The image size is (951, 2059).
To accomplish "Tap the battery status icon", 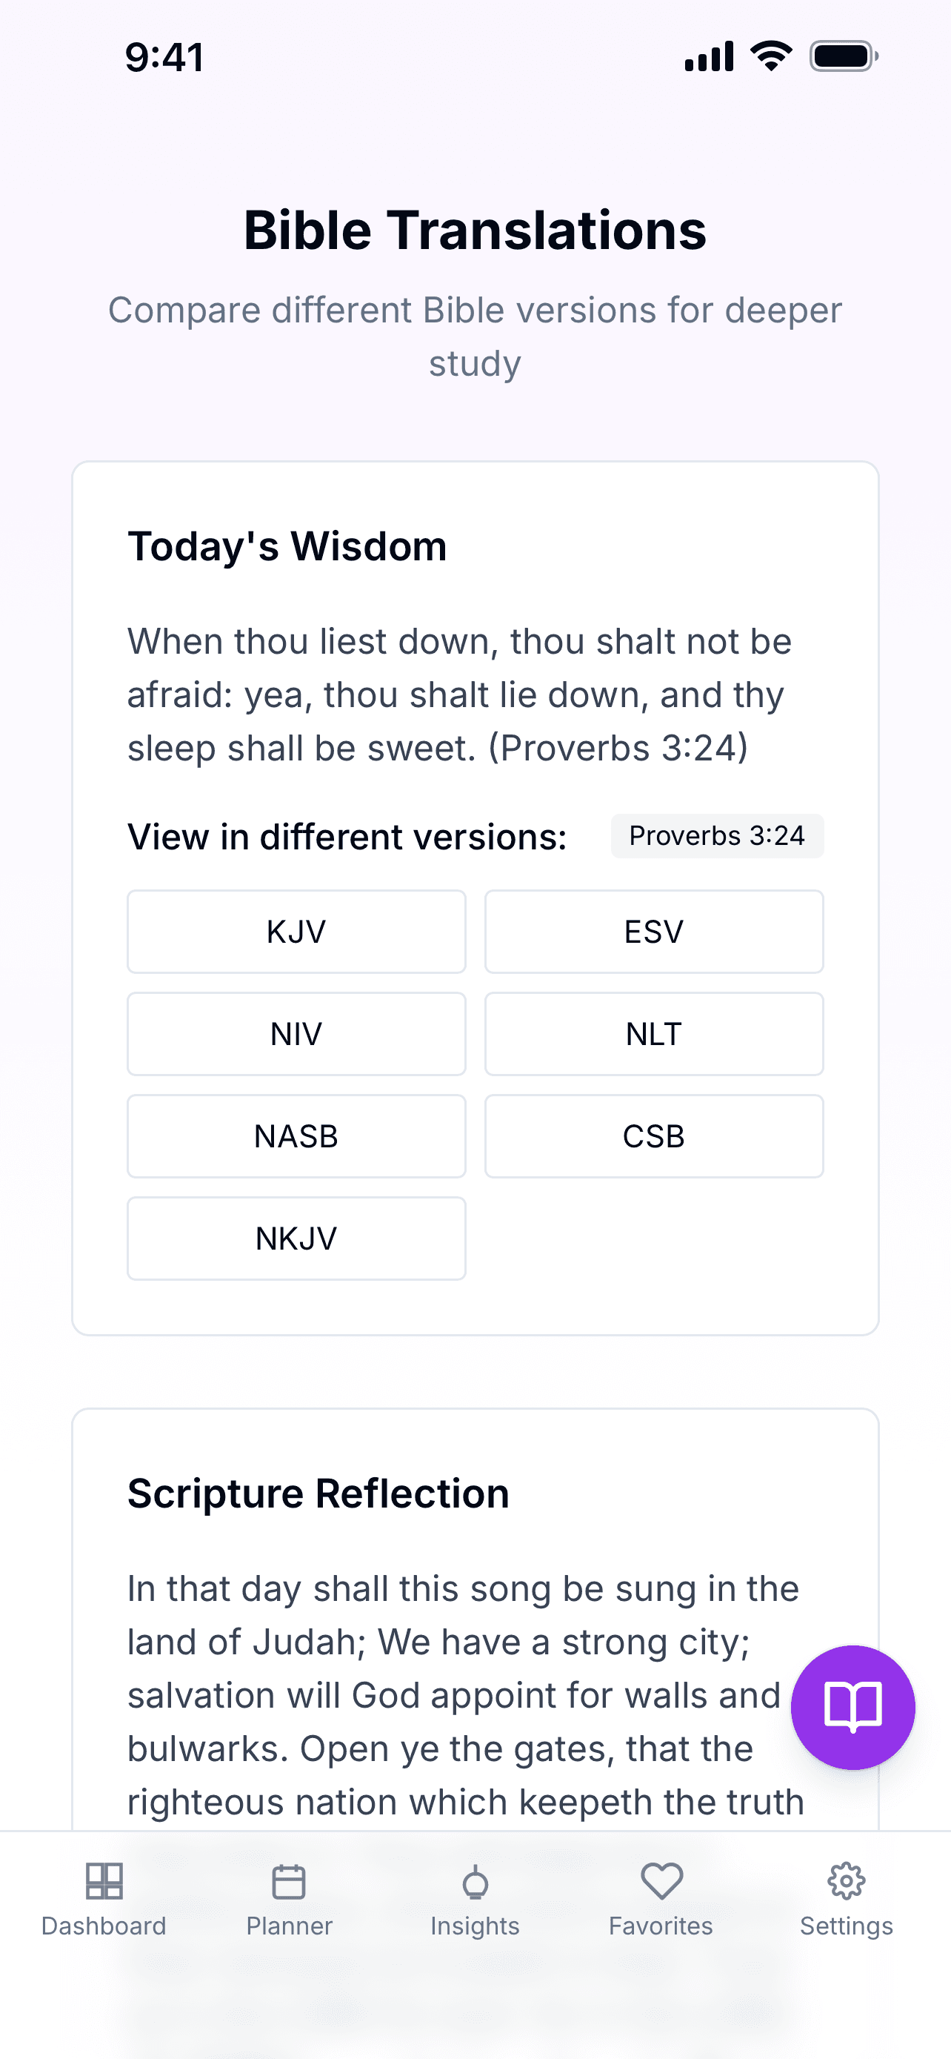I will (843, 56).
